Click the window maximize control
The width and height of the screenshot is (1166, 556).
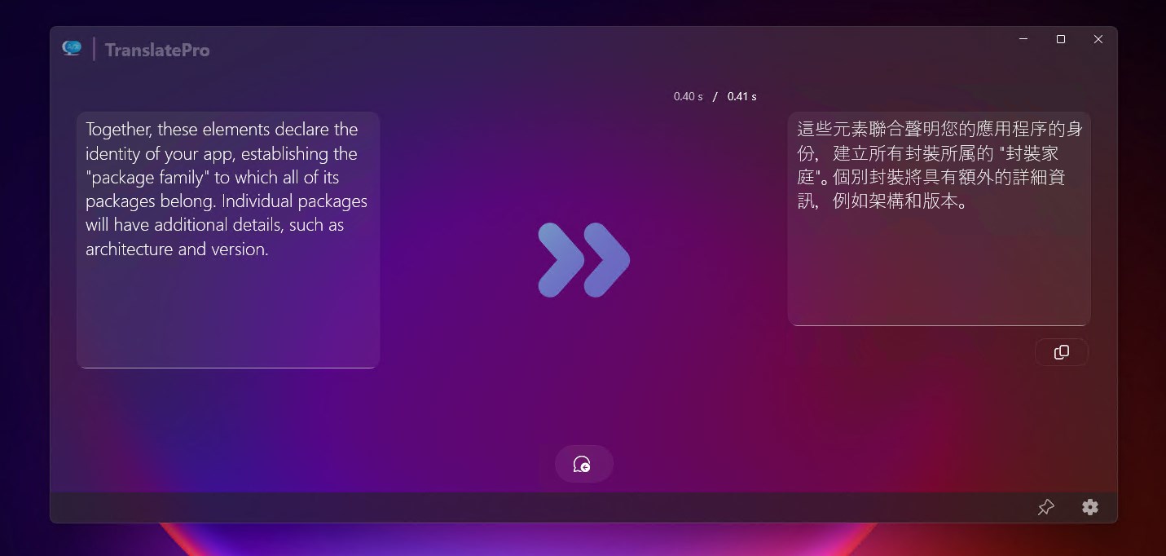[x=1060, y=38]
